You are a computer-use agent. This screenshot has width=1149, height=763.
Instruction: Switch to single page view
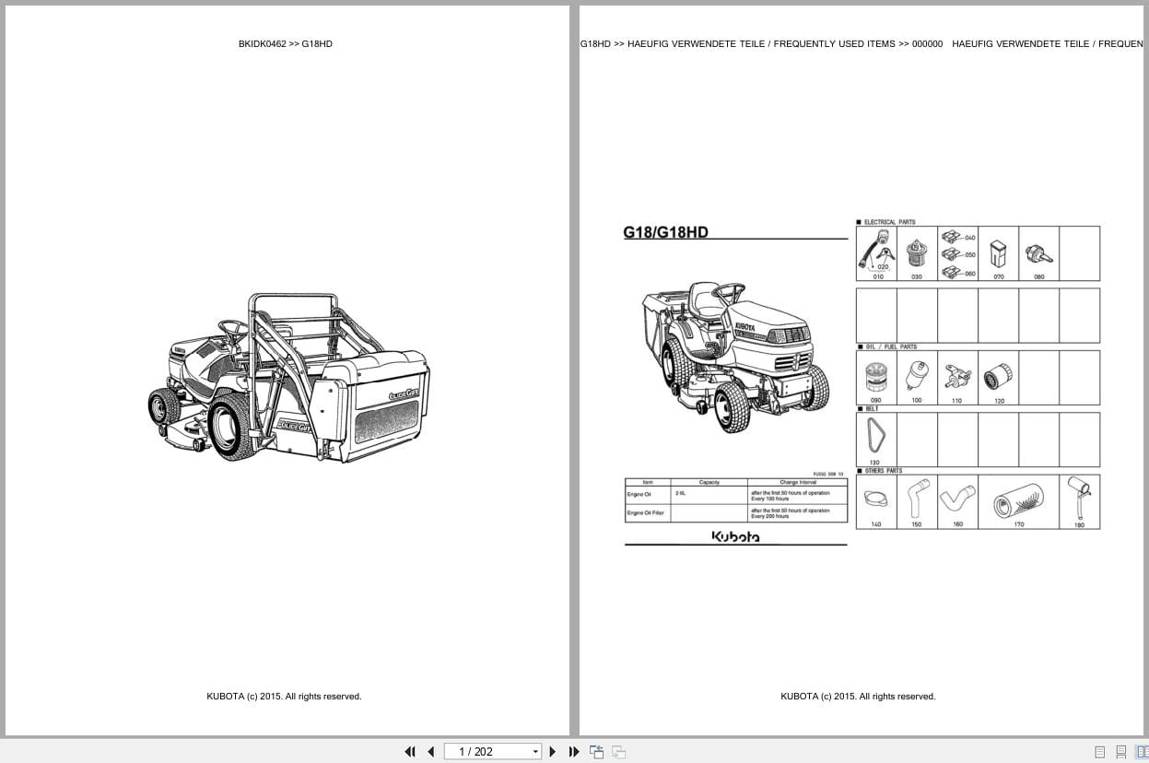click(x=1099, y=752)
